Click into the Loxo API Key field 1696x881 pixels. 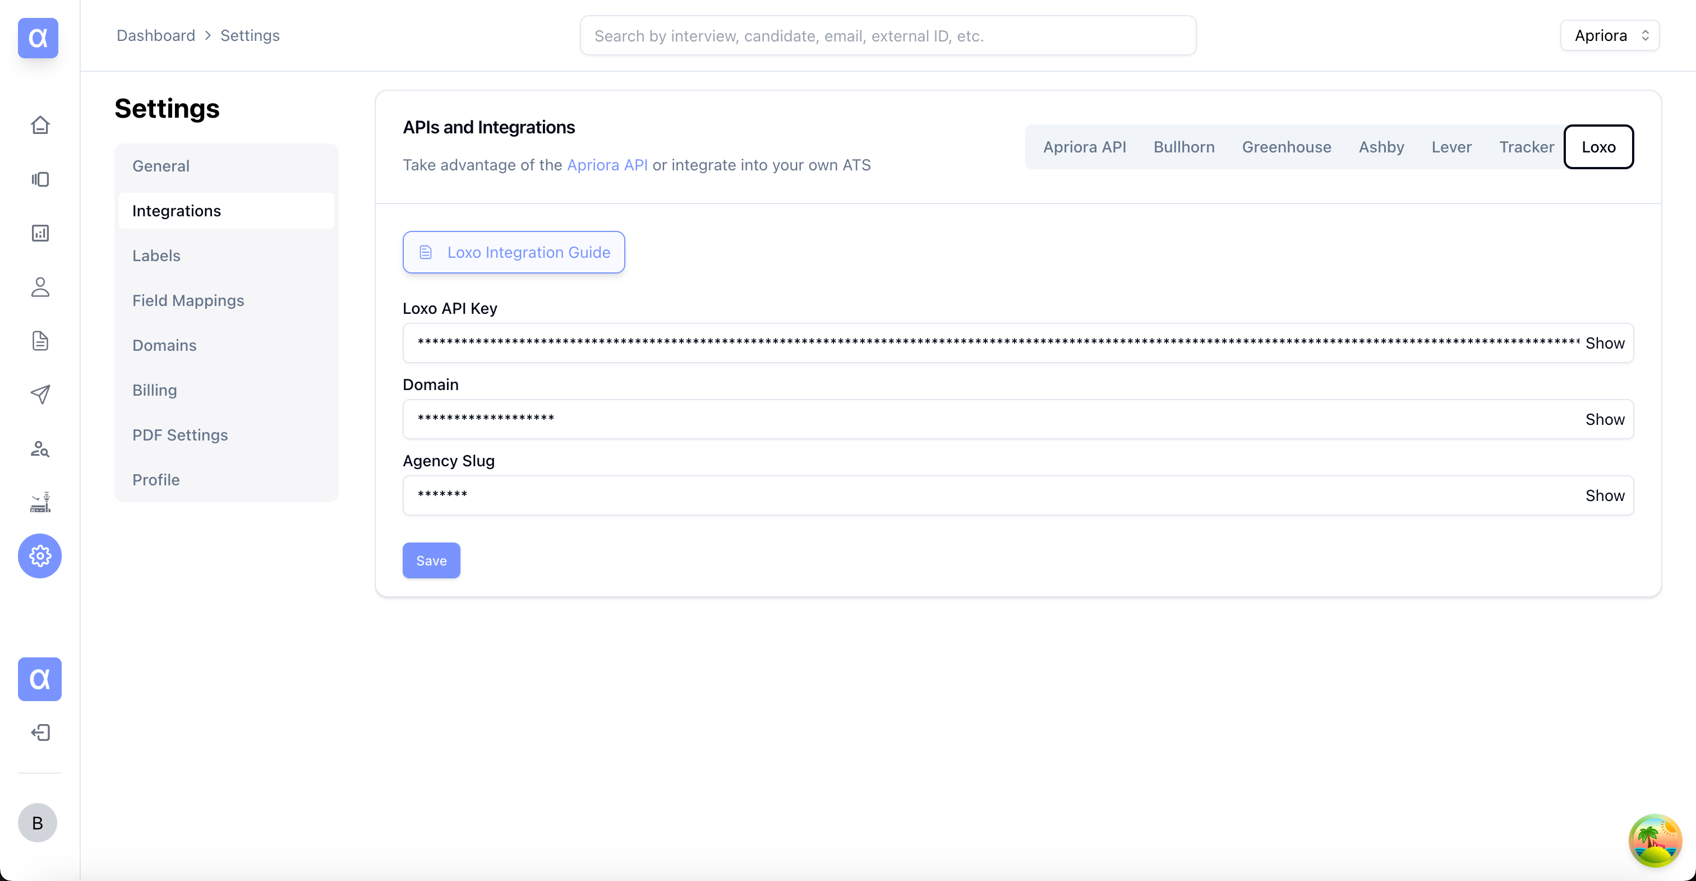tap(1018, 343)
